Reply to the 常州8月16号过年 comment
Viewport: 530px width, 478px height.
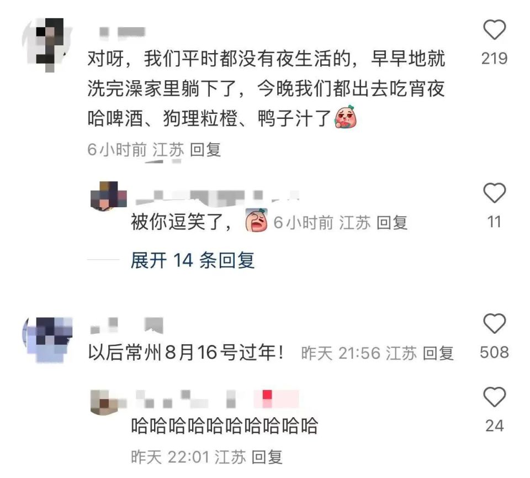438,353
